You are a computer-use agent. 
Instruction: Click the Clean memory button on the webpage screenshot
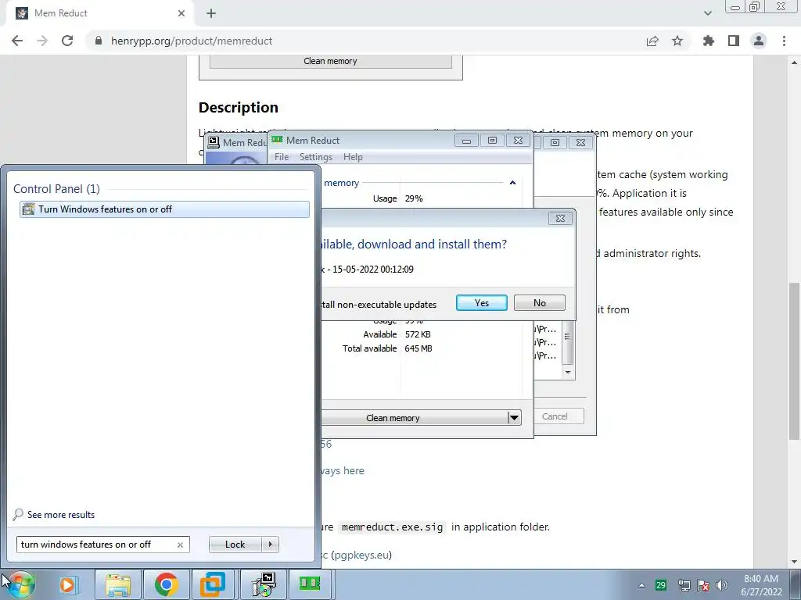pyautogui.click(x=331, y=61)
